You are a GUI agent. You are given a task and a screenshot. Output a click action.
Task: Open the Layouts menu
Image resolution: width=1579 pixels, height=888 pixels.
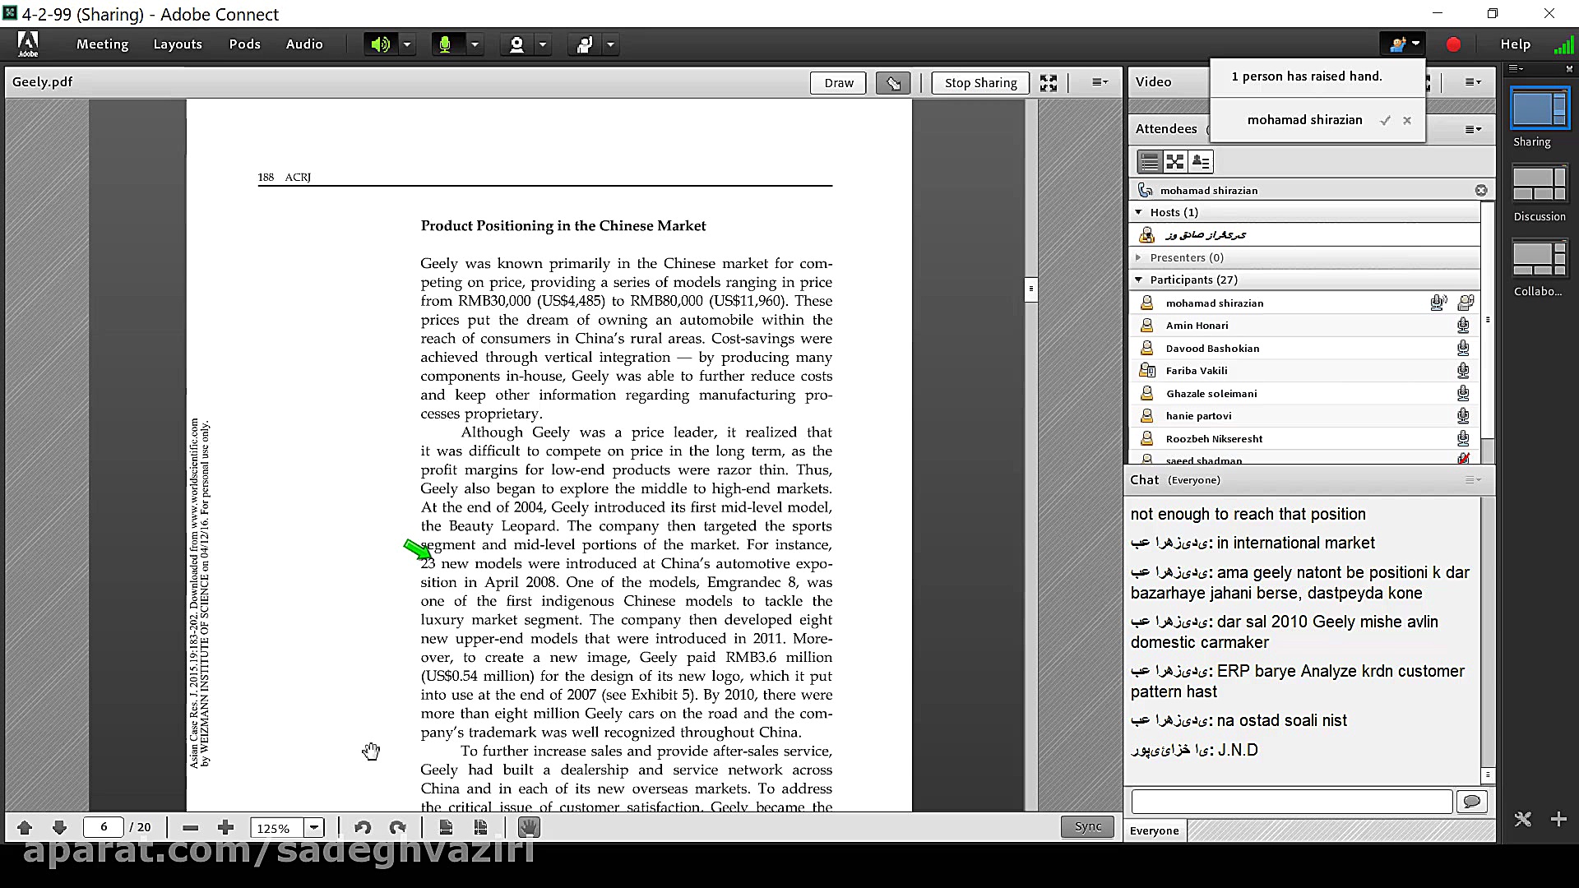point(177,44)
